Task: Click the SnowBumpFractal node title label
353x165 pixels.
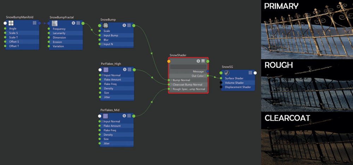Action: click(x=62, y=17)
